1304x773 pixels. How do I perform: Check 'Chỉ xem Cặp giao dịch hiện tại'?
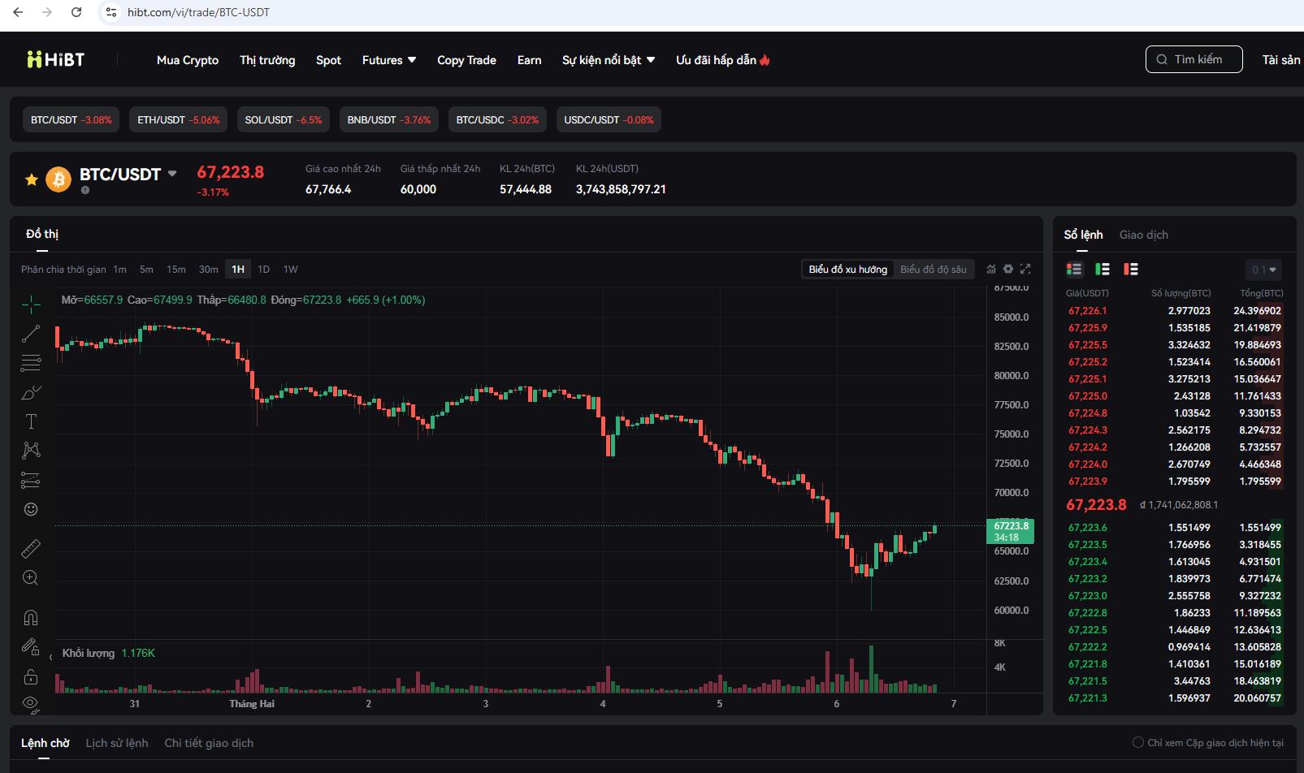1138,743
